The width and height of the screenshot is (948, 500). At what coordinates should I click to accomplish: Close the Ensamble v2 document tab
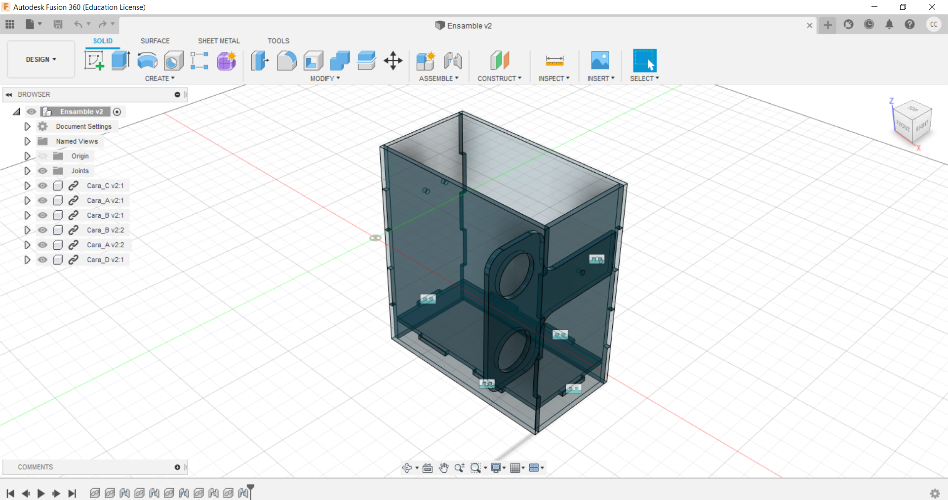810,25
